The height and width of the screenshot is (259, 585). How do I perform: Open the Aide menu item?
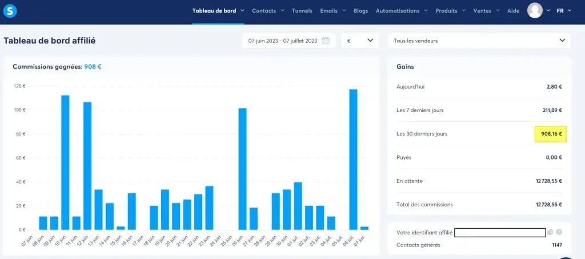point(514,11)
